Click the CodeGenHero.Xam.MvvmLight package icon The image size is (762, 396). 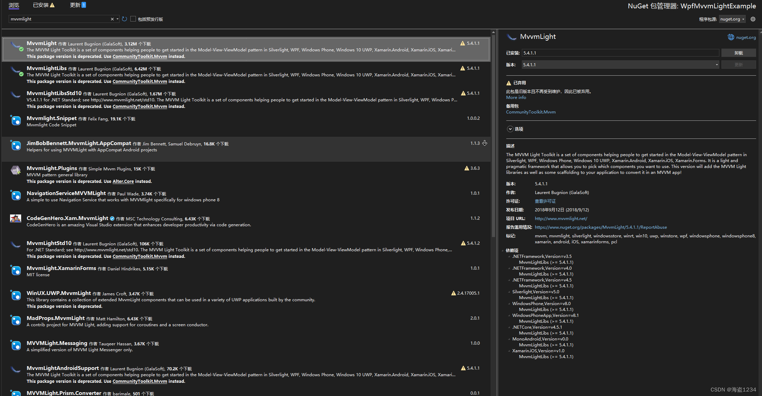coord(16,219)
